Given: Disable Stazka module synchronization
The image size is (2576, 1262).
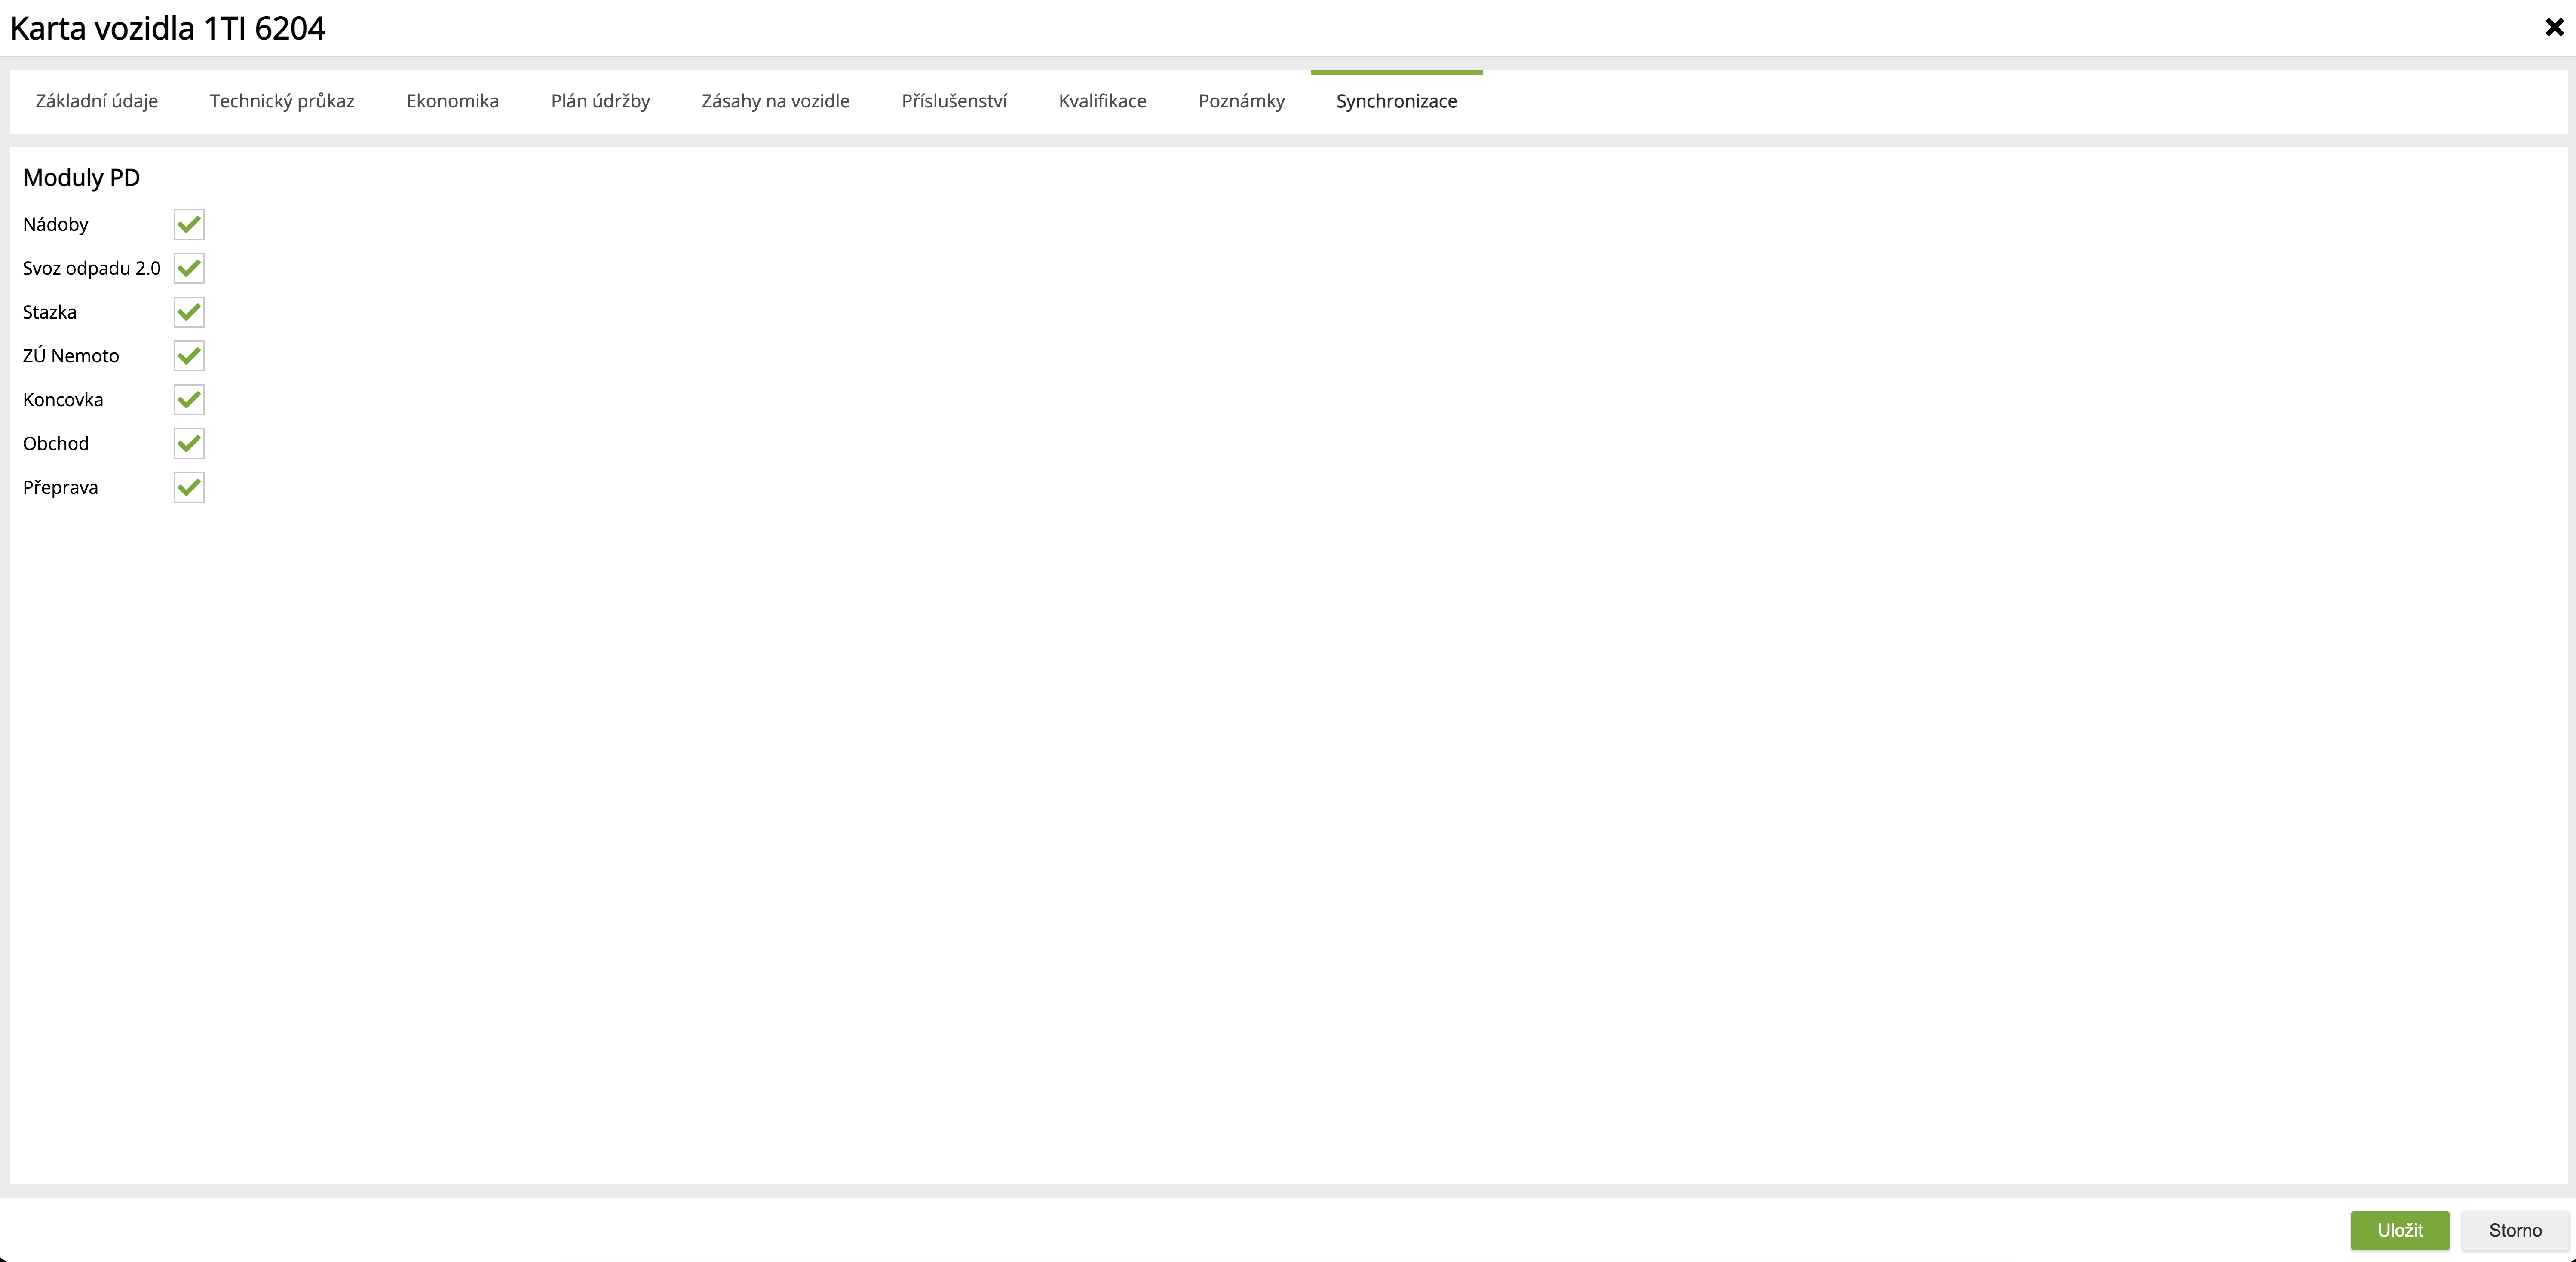Looking at the screenshot, I should [x=189, y=313].
